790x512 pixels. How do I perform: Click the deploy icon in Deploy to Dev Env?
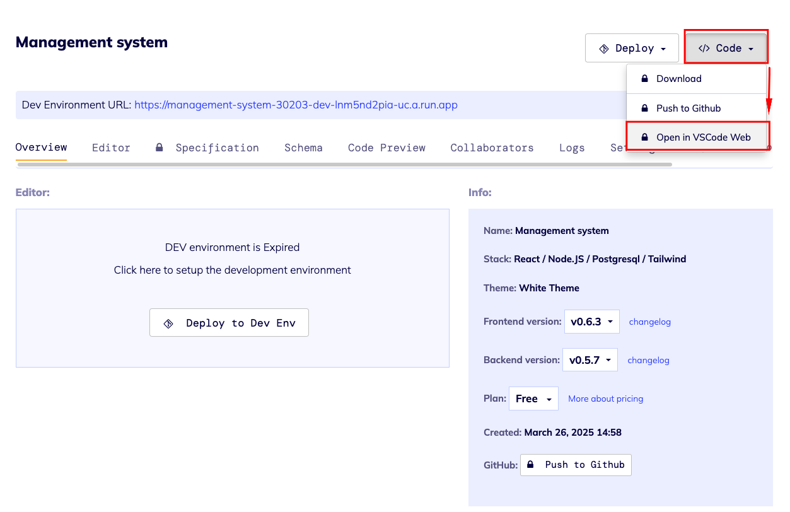pyautogui.click(x=168, y=323)
